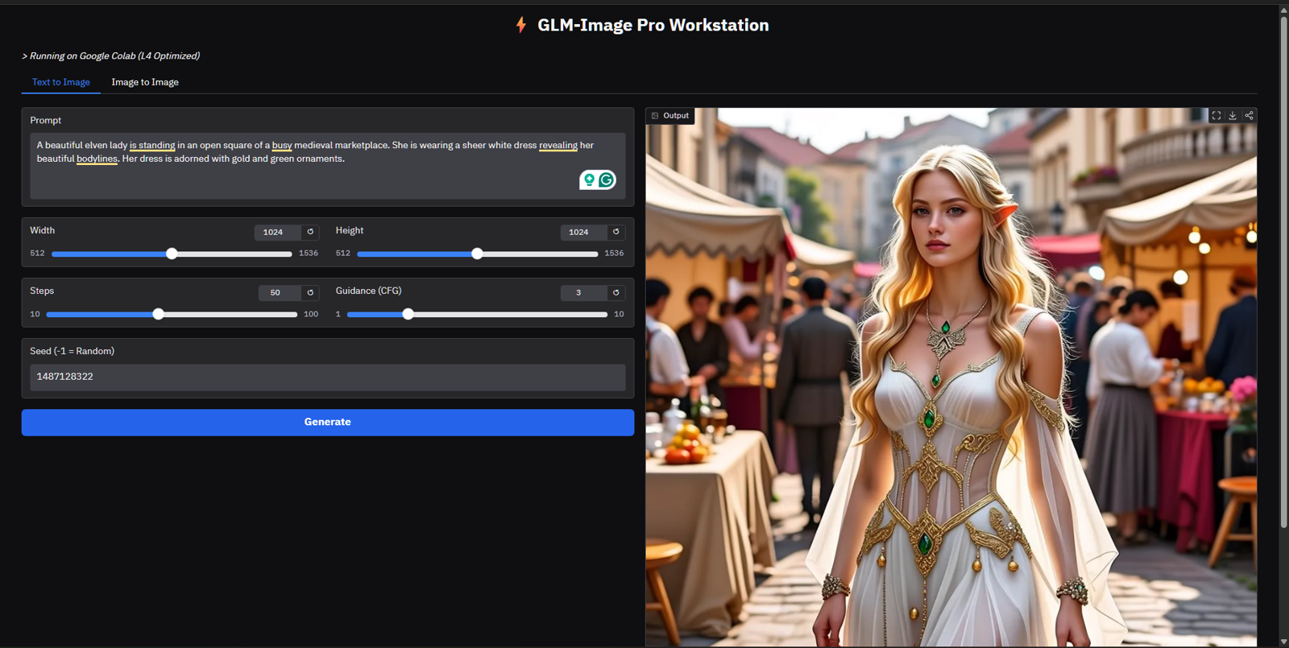Adjust the Width slider handle
1289x648 pixels.
point(172,254)
